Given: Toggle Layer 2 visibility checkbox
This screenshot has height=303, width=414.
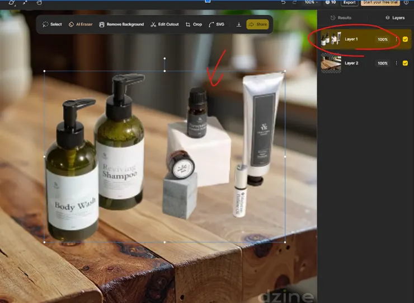Looking at the screenshot, I should tap(405, 63).
